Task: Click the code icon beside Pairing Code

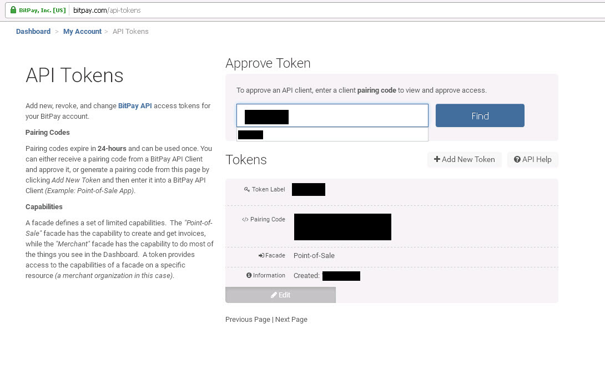Action: 245,219
